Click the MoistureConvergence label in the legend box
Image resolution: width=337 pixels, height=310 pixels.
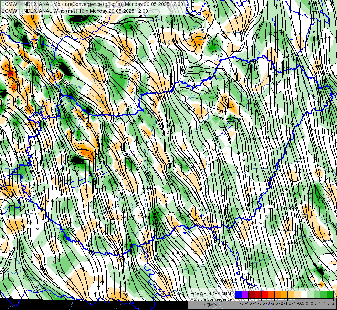tap(211, 299)
